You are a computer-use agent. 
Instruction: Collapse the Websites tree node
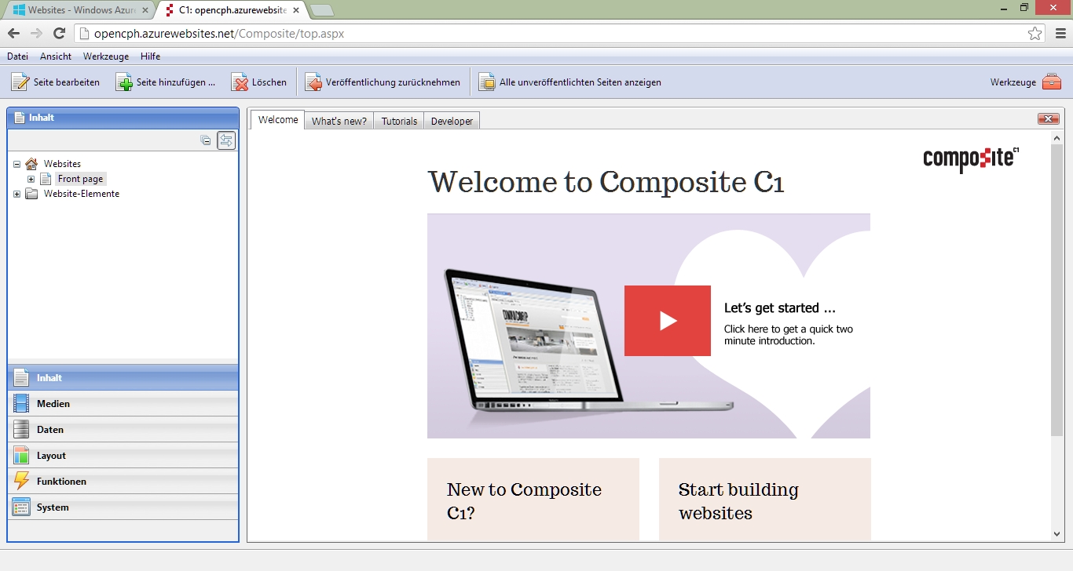pos(17,164)
